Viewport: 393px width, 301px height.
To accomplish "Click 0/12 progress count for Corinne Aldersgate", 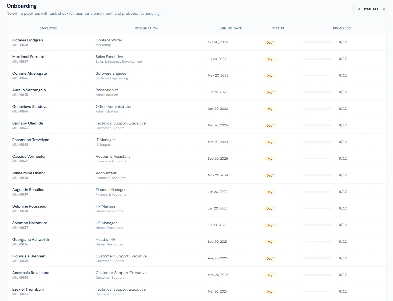I will [x=343, y=75].
